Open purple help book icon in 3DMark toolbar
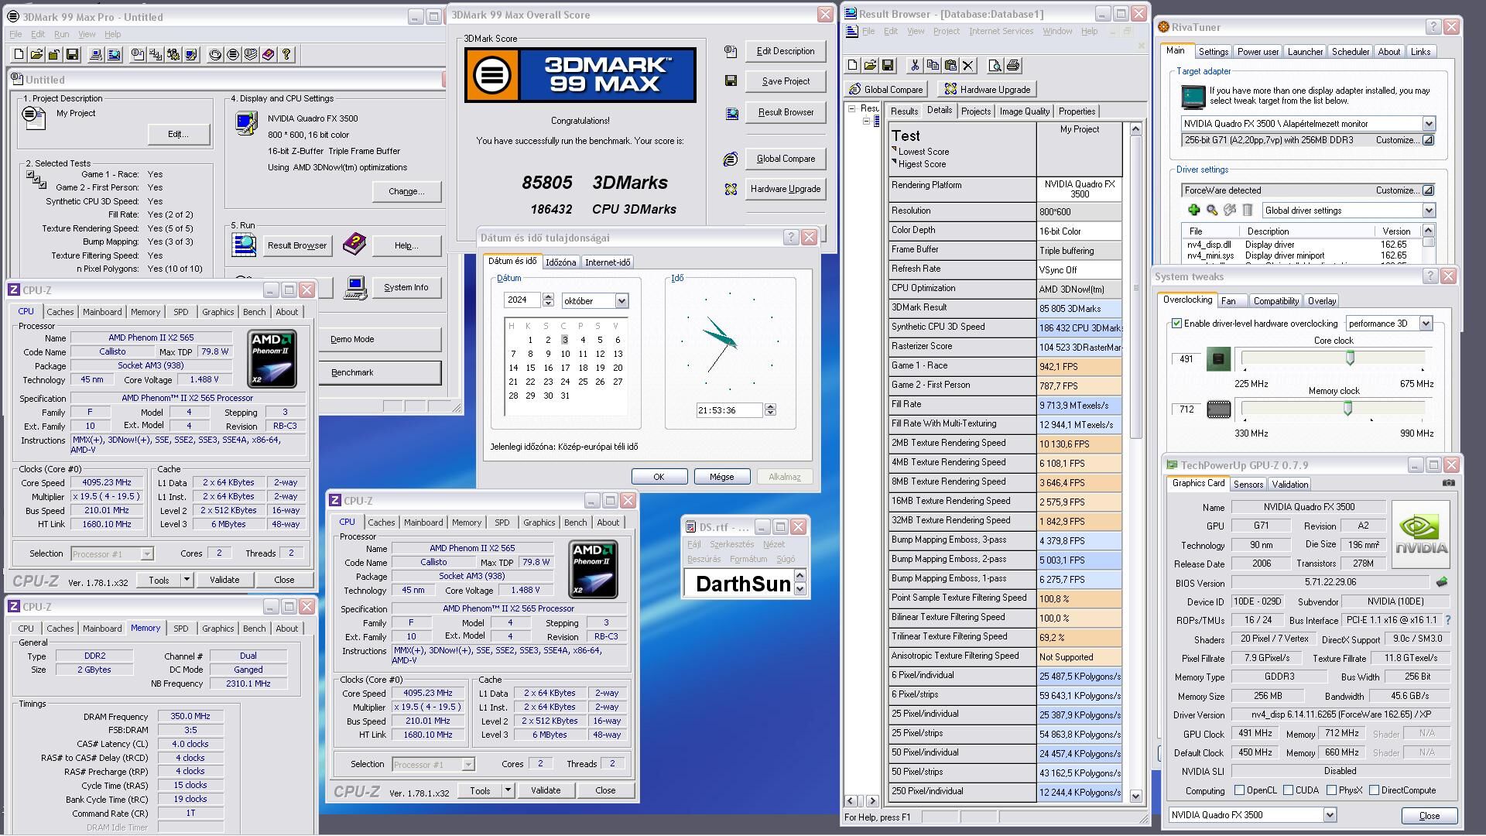 [x=269, y=54]
